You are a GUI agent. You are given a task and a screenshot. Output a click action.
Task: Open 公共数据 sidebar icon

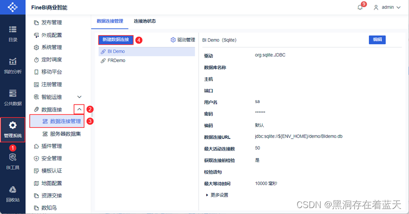pyautogui.click(x=12, y=93)
